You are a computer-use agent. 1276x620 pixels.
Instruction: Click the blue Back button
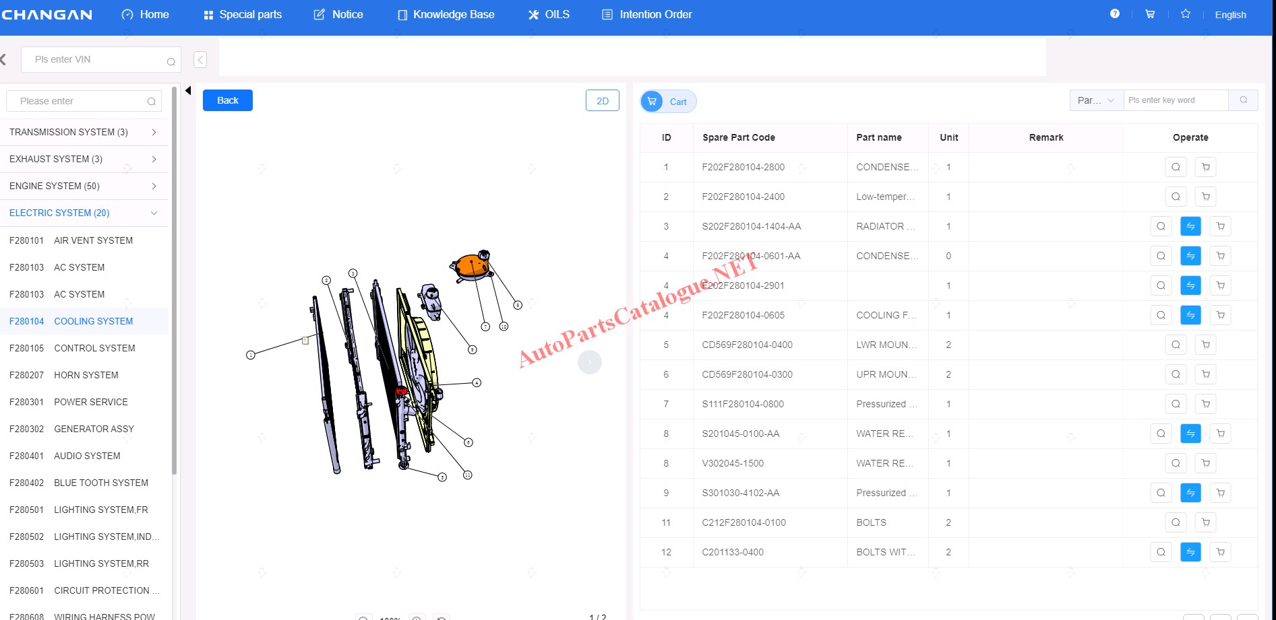point(227,100)
